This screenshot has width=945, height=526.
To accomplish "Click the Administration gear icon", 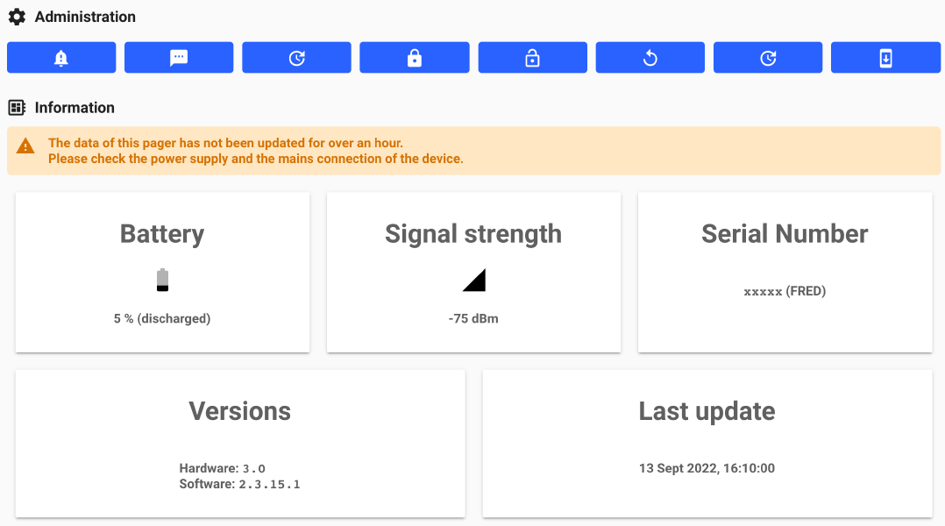I will pos(17,17).
